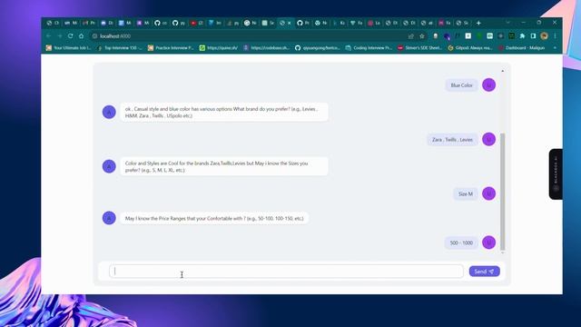
Task: Switch to the YouTube tab
Action: (x=197, y=23)
